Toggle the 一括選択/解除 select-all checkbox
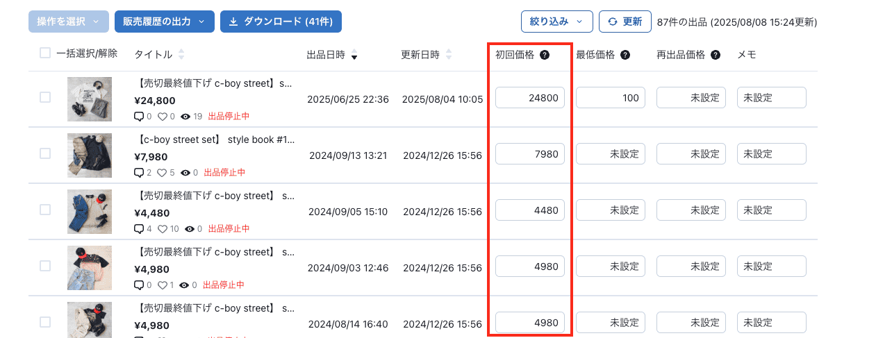The width and height of the screenshot is (876, 338). point(45,53)
